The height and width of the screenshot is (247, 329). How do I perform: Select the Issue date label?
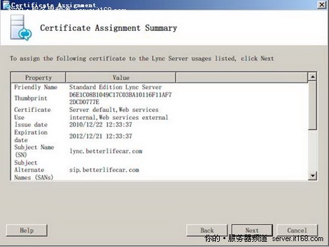31,124
